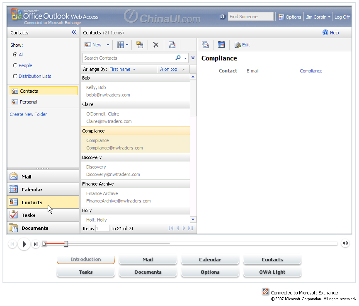
Task: Click the calendar icon in the contact pane toolbar
Action: (221, 45)
